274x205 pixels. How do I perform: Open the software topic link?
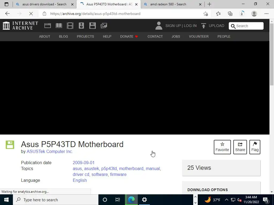pyautogui.click(x=100, y=174)
